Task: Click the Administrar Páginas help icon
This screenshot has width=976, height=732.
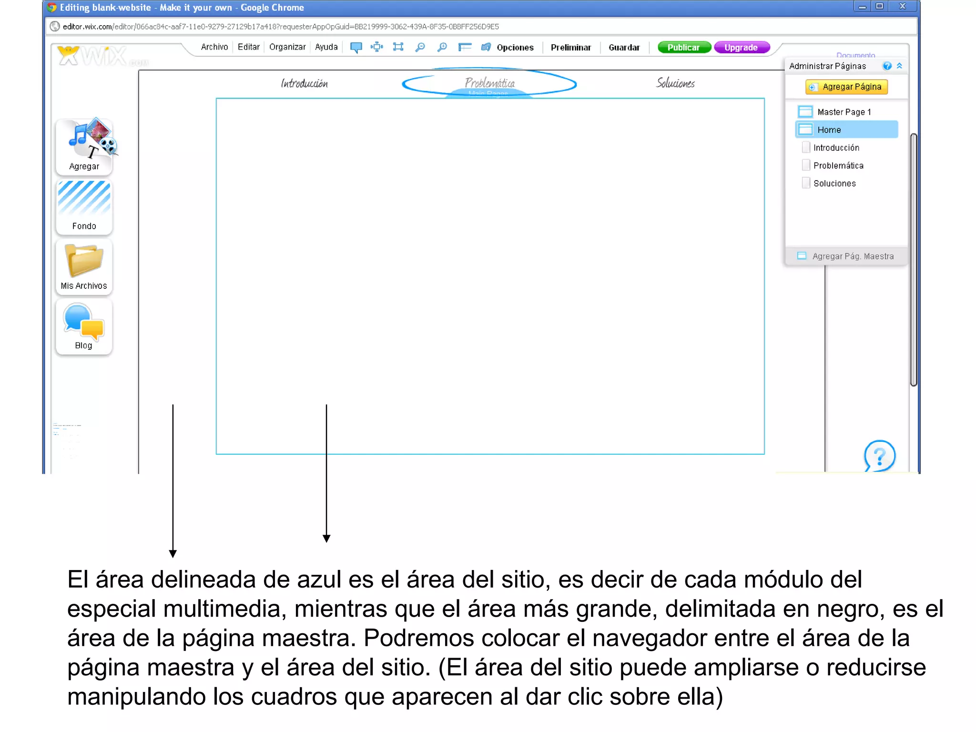Action: point(887,66)
